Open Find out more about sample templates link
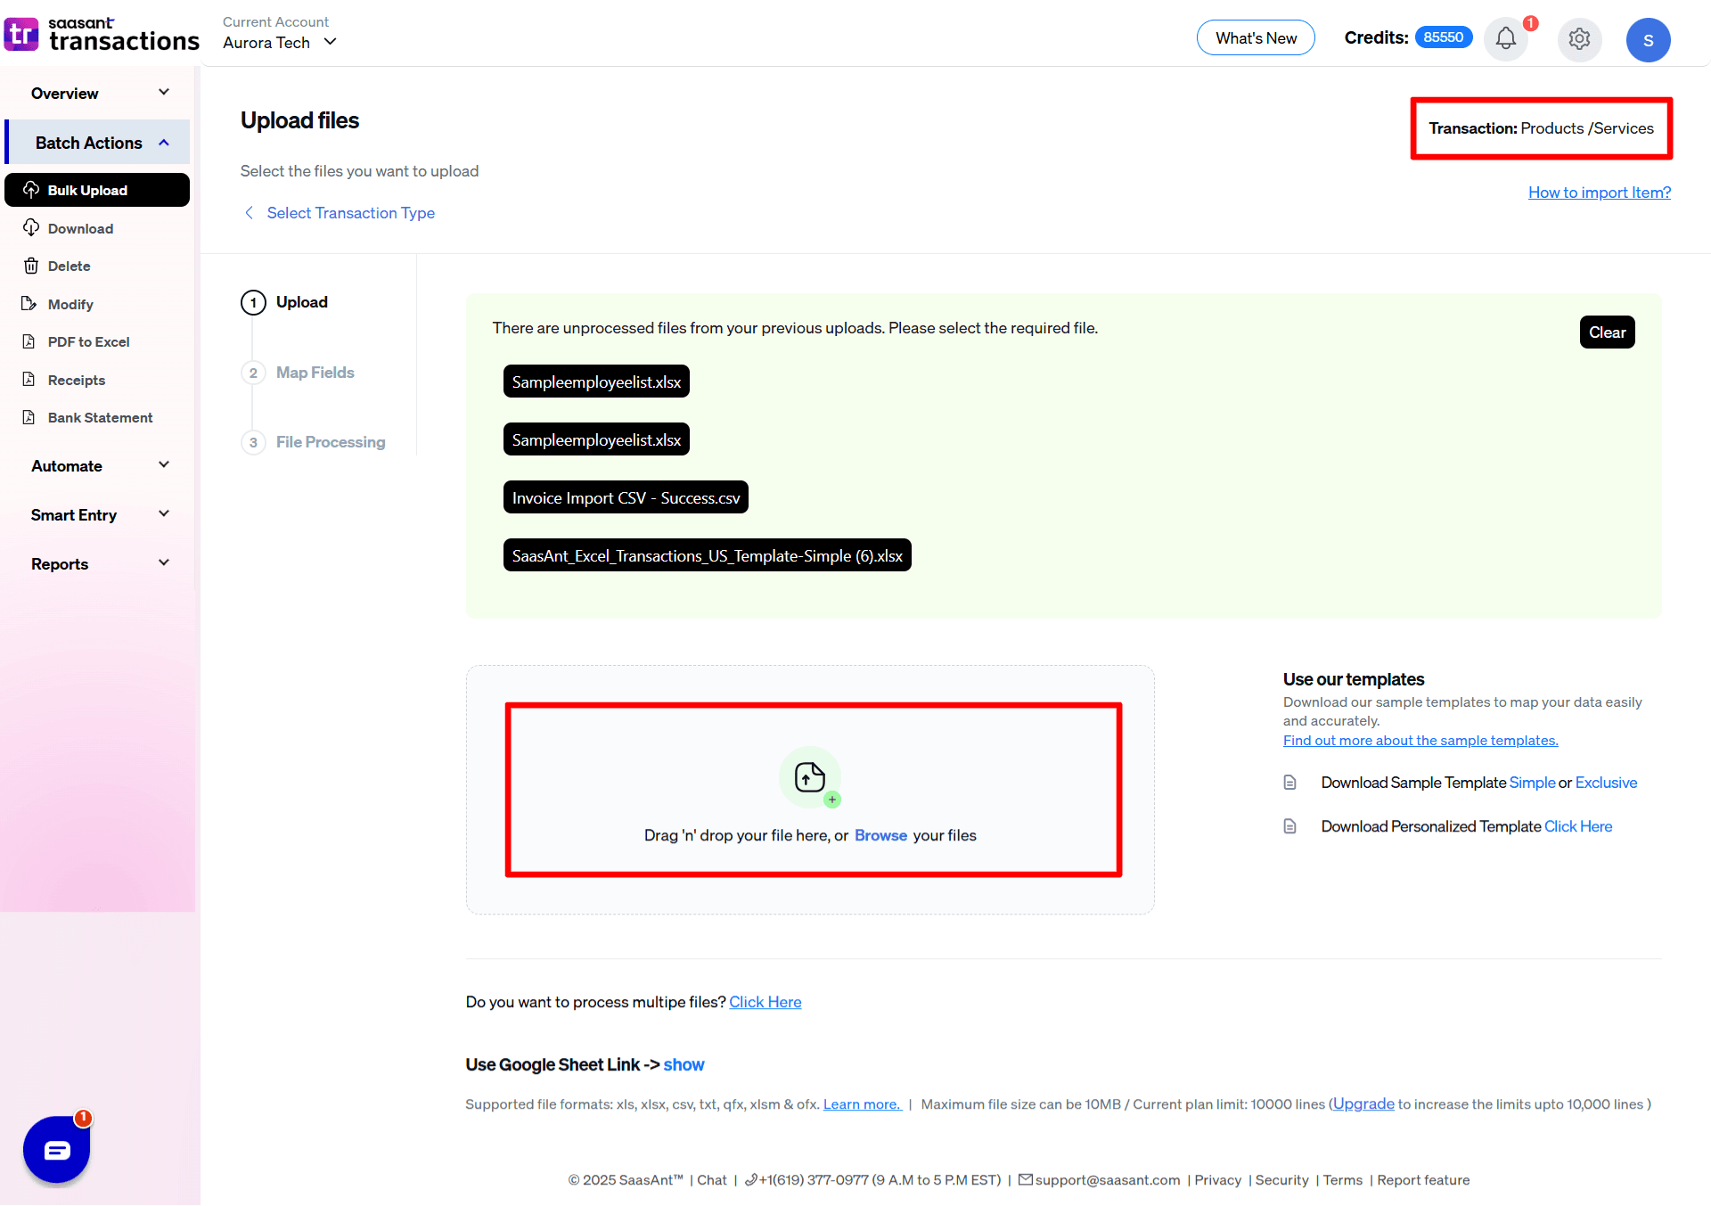Image resolution: width=1711 pixels, height=1206 pixels. [1420, 740]
